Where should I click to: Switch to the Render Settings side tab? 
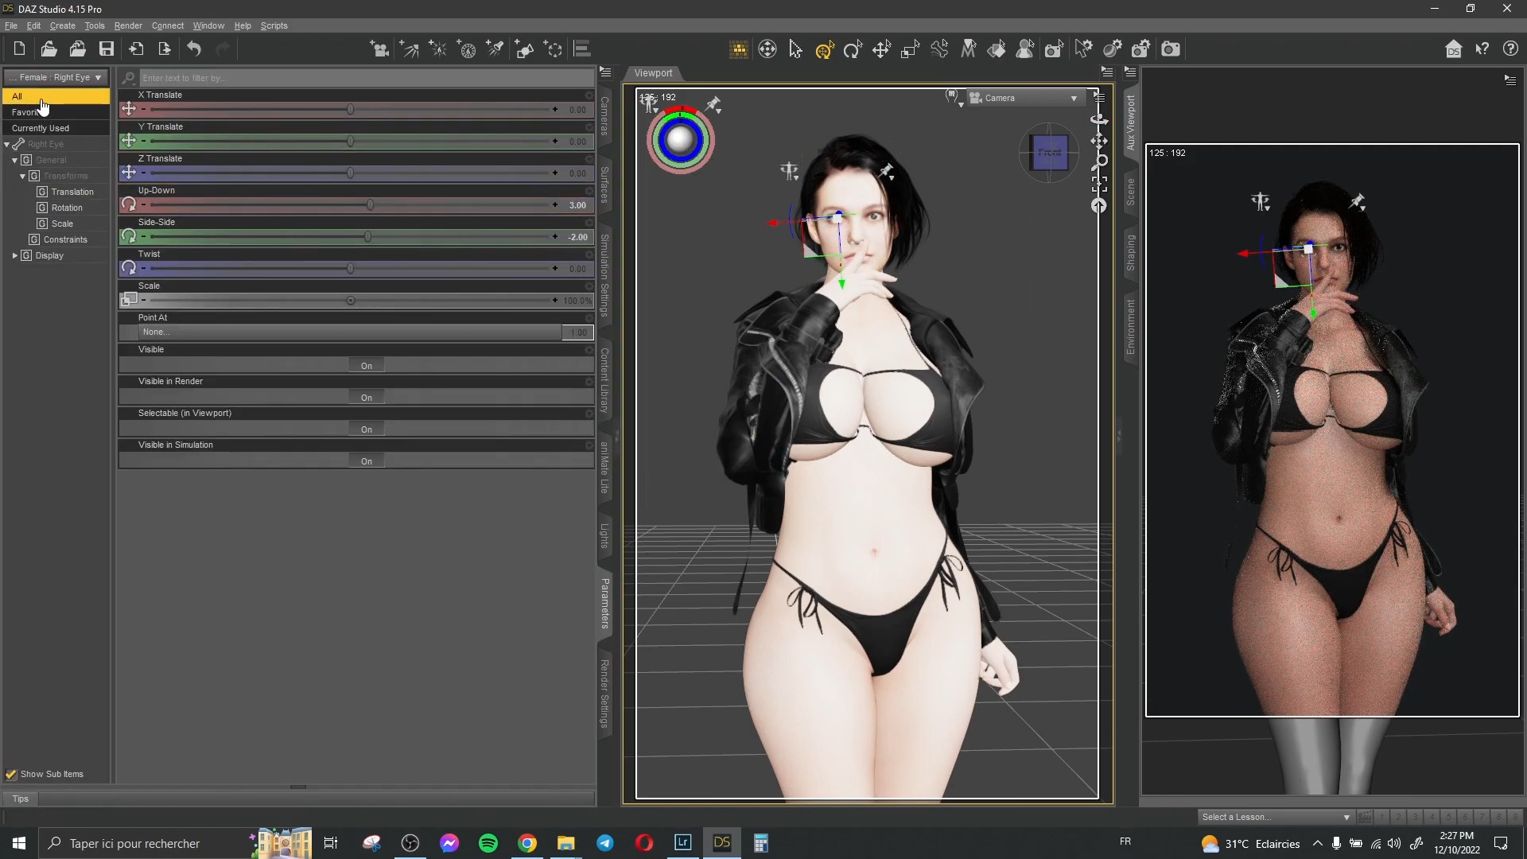604,694
